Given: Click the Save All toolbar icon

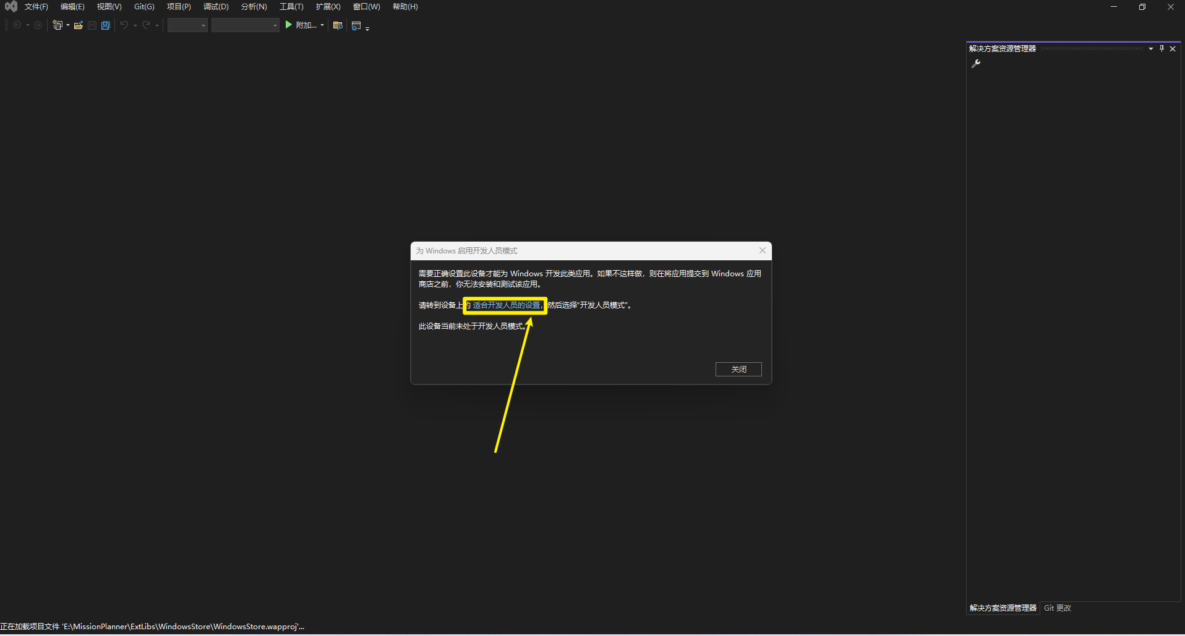Looking at the screenshot, I should (106, 25).
